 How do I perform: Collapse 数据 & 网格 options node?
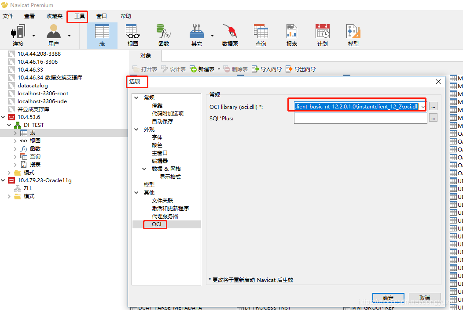[x=144, y=169]
